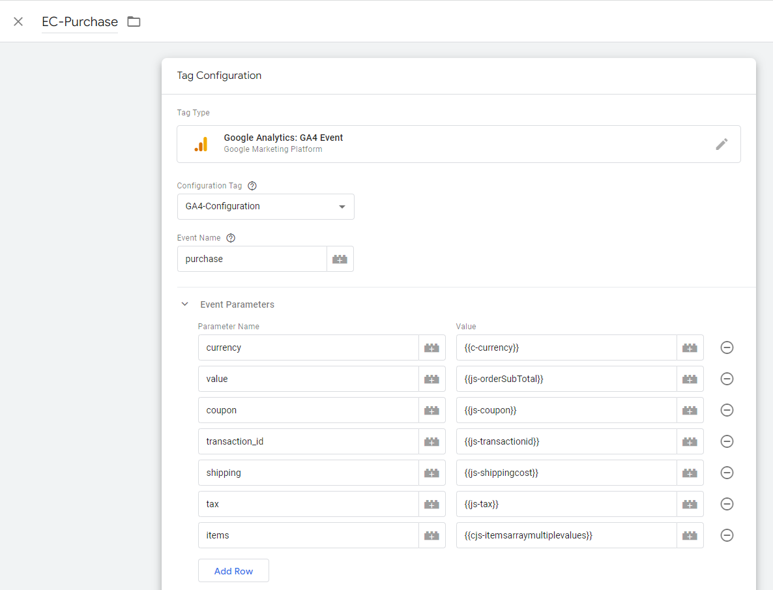
Task: Remove the coupon parameter row
Action: tap(727, 410)
